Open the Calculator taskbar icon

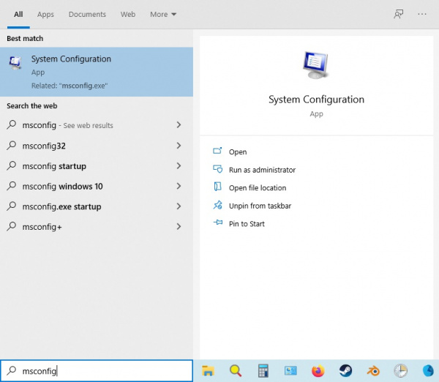pyautogui.click(x=263, y=371)
